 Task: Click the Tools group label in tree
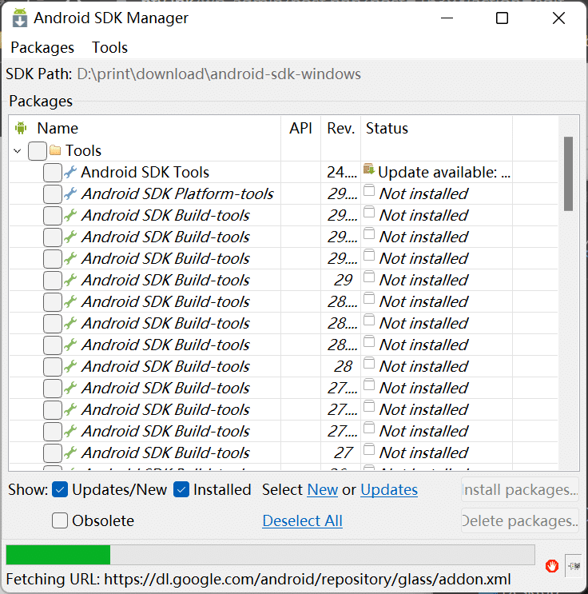(83, 151)
